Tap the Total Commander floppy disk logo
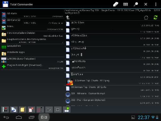The image size is (161, 121). (5, 4)
